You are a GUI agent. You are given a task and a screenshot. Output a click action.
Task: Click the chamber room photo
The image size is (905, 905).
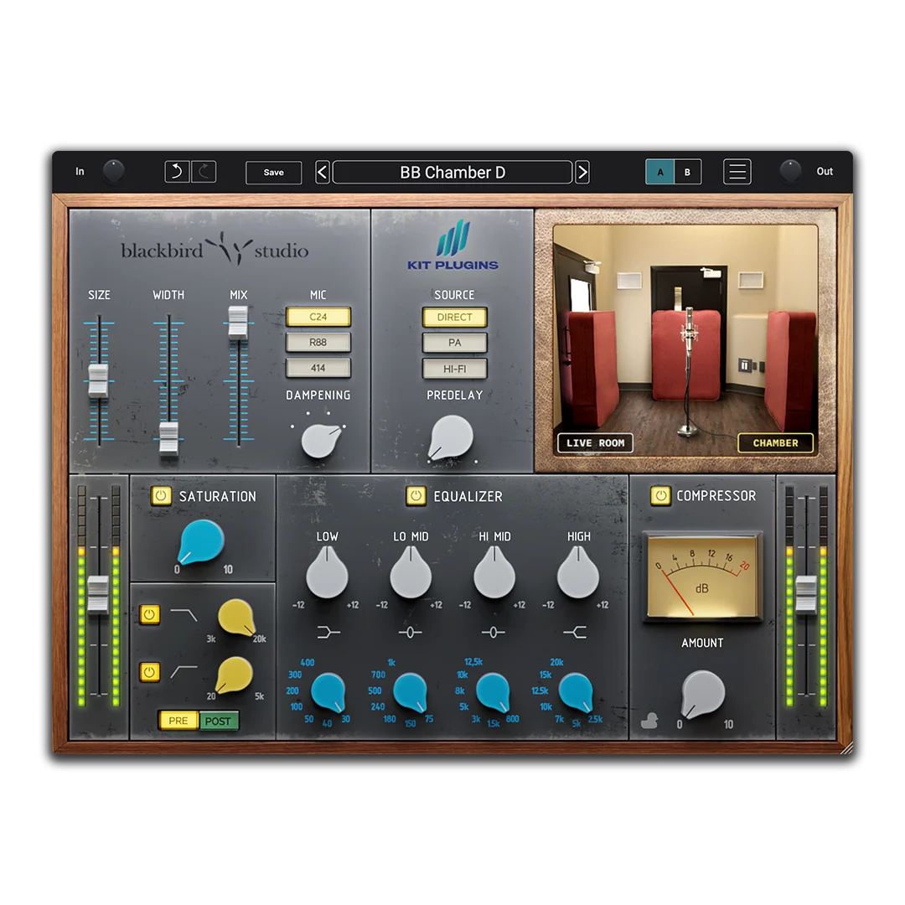685,340
